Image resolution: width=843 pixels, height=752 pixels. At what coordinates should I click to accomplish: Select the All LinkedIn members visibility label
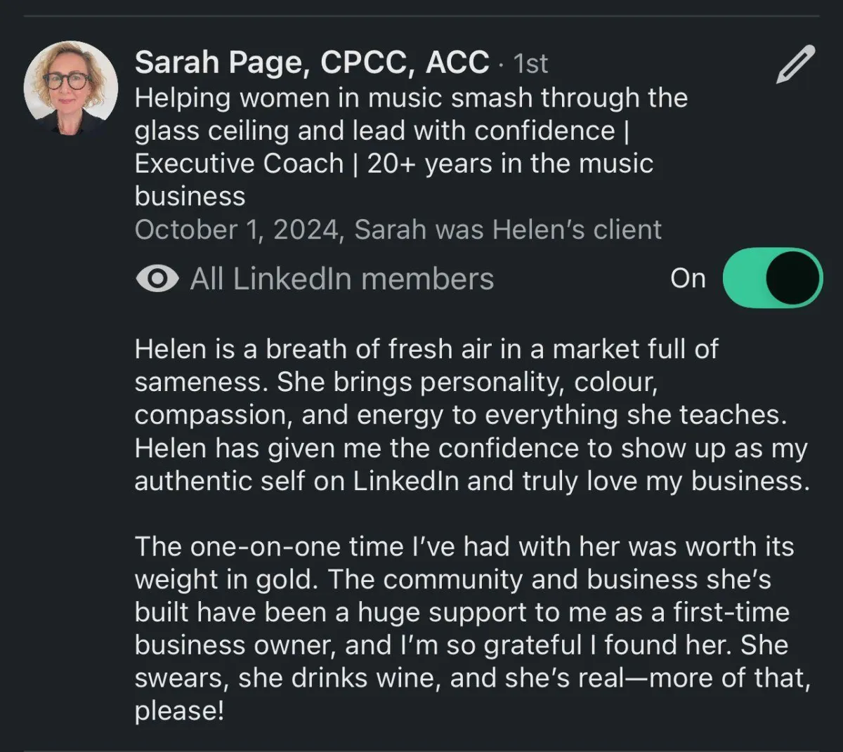click(342, 279)
